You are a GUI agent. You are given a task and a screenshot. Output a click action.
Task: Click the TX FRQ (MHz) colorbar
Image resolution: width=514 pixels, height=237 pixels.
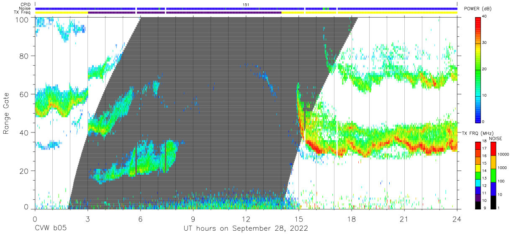pyautogui.click(x=478, y=176)
